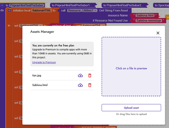Click the gear icon on initialize local block
Image resolution: width=169 pixels, height=128 pixels.
pyautogui.click(x=10, y=10)
